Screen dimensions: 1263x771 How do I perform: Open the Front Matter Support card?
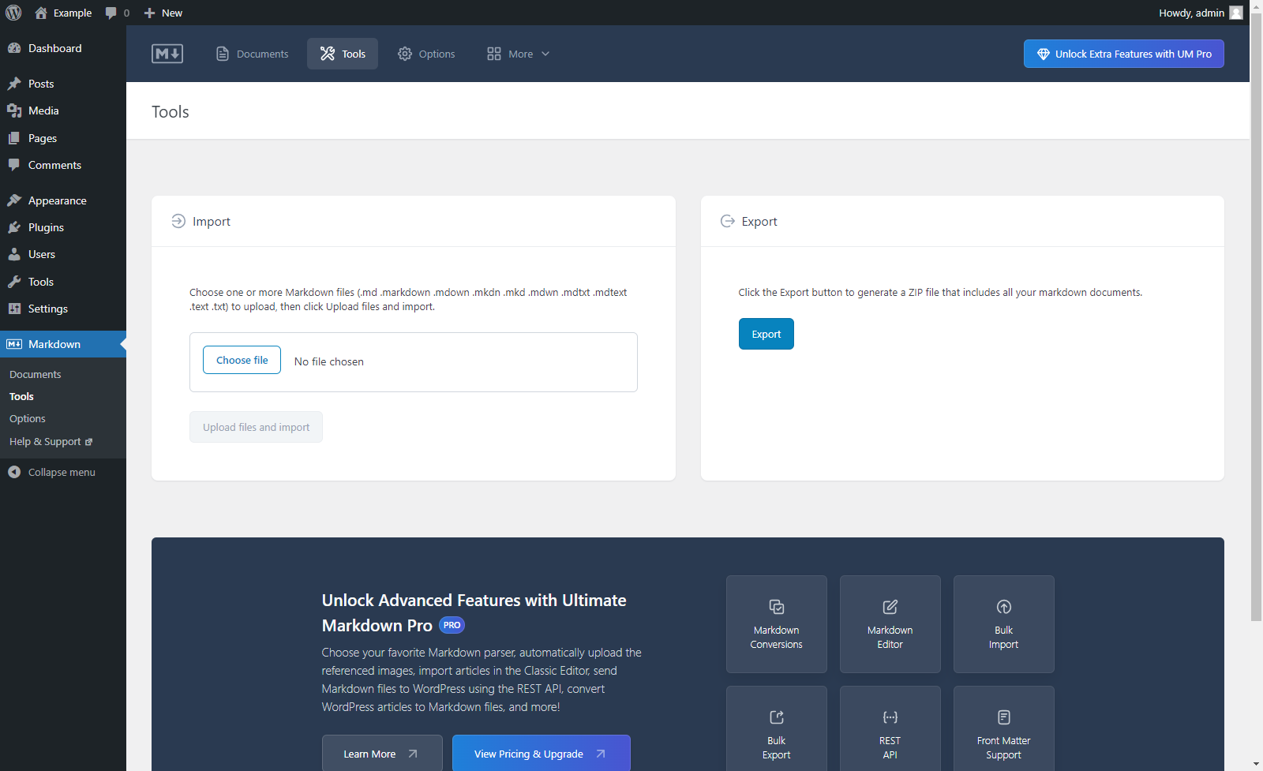tap(1004, 728)
